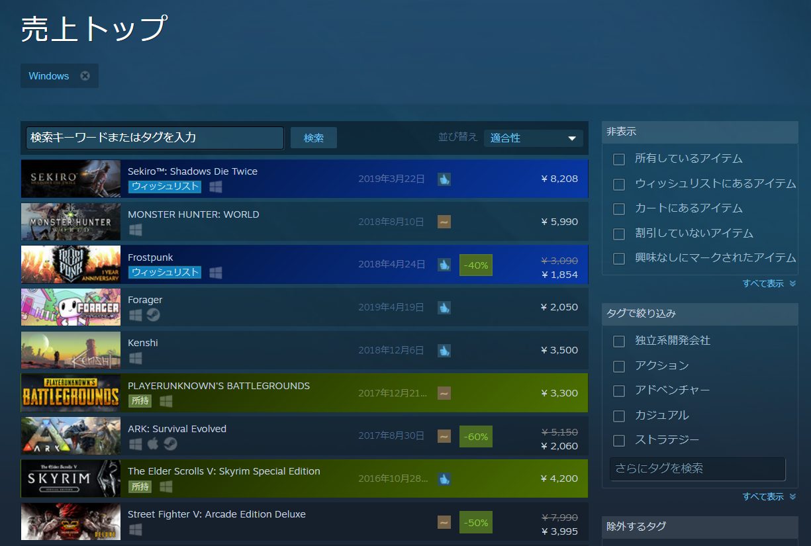811x546 pixels.
Task: Click the Windows platform icon on Sekiro's row
Action: click(215, 187)
